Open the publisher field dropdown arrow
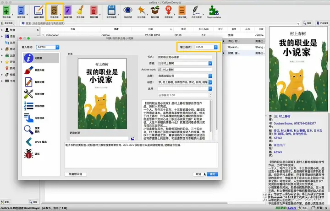330x211 pixels. tap(210, 76)
